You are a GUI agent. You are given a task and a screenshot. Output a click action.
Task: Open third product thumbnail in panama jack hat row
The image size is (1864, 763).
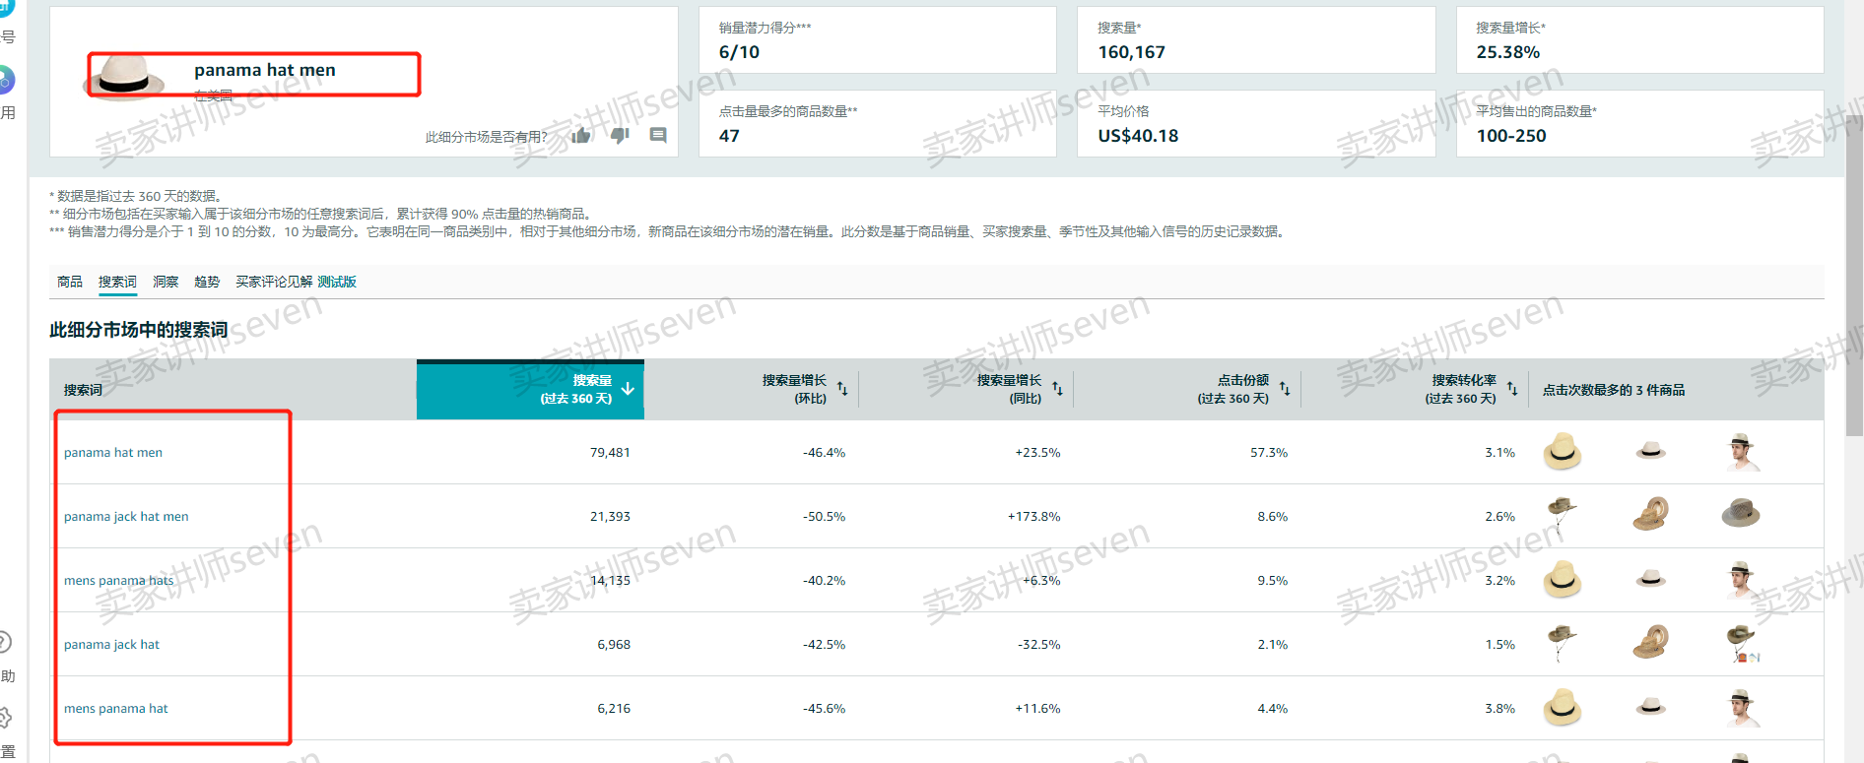tap(1743, 643)
